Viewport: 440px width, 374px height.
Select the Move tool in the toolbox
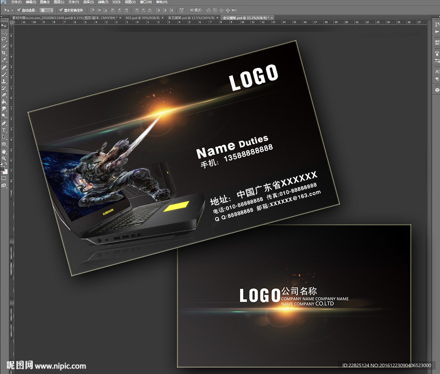pyautogui.click(x=3, y=25)
